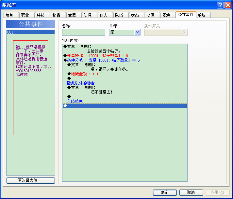Select line 还不赶紧去
This screenshot has height=199, width=233.
[125, 92]
